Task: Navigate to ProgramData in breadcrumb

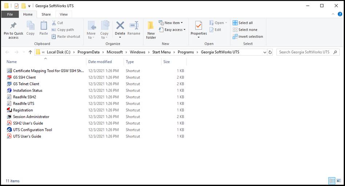Action: click(x=88, y=52)
